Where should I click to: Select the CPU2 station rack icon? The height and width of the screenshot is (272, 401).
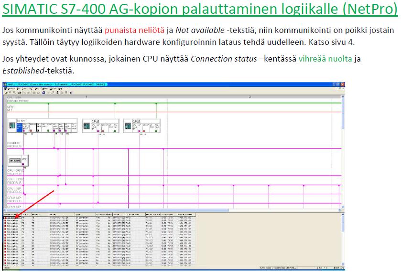[x=87, y=126]
